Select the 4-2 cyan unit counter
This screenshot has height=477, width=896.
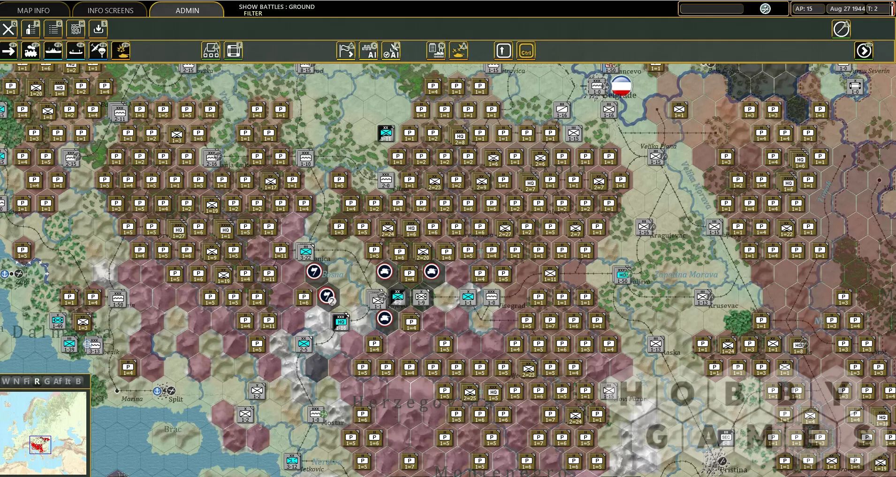coord(397,298)
